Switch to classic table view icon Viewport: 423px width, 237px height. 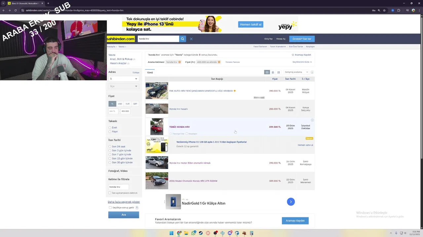tap(267, 72)
